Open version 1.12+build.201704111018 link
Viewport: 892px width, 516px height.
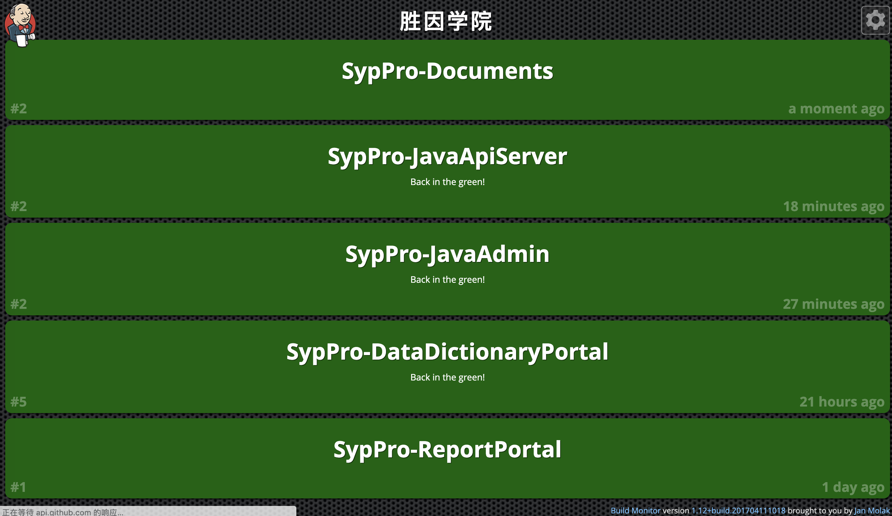[x=738, y=510]
